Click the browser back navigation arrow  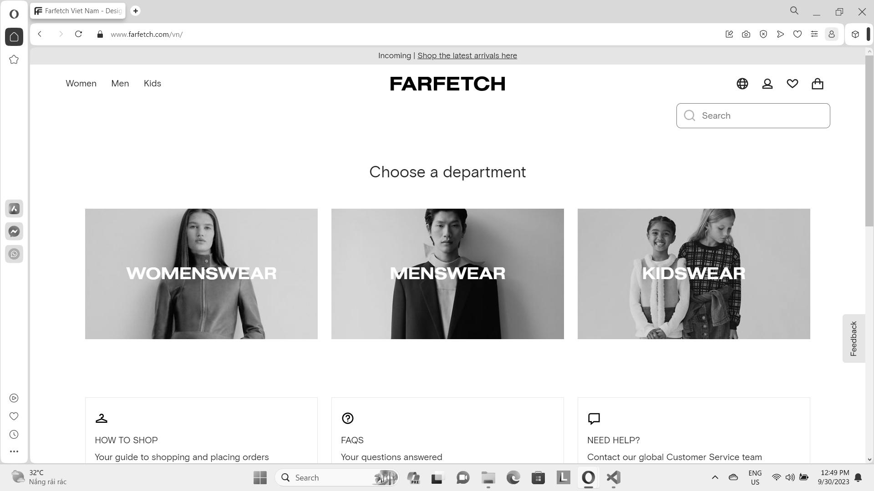coord(39,34)
